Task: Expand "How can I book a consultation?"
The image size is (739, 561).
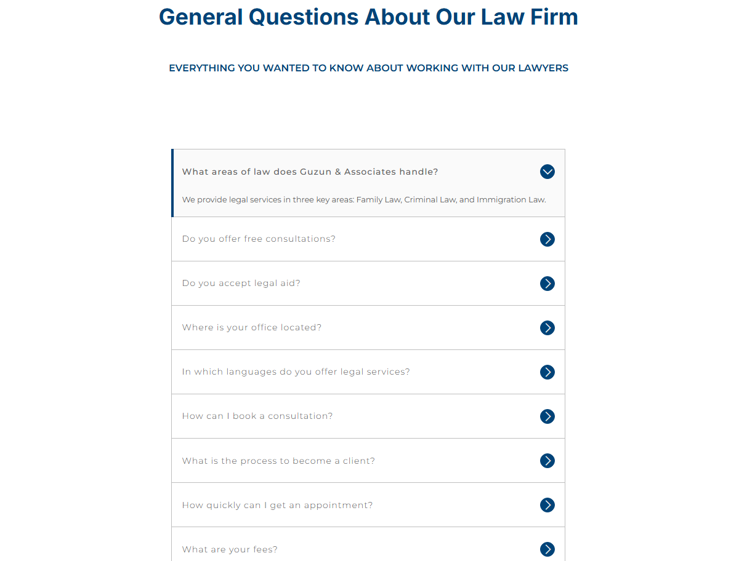Action: click(x=368, y=416)
